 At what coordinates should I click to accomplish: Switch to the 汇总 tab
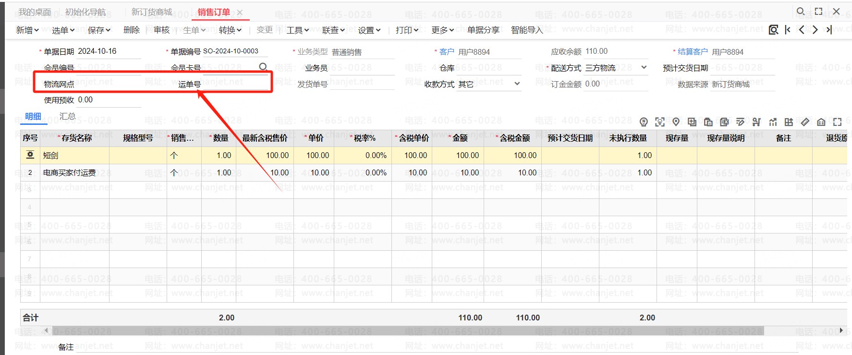[x=67, y=116]
